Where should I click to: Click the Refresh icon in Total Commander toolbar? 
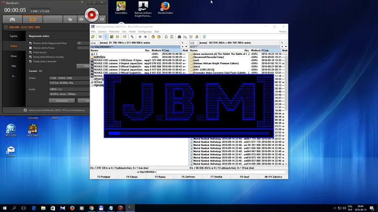[x=93, y=37]
